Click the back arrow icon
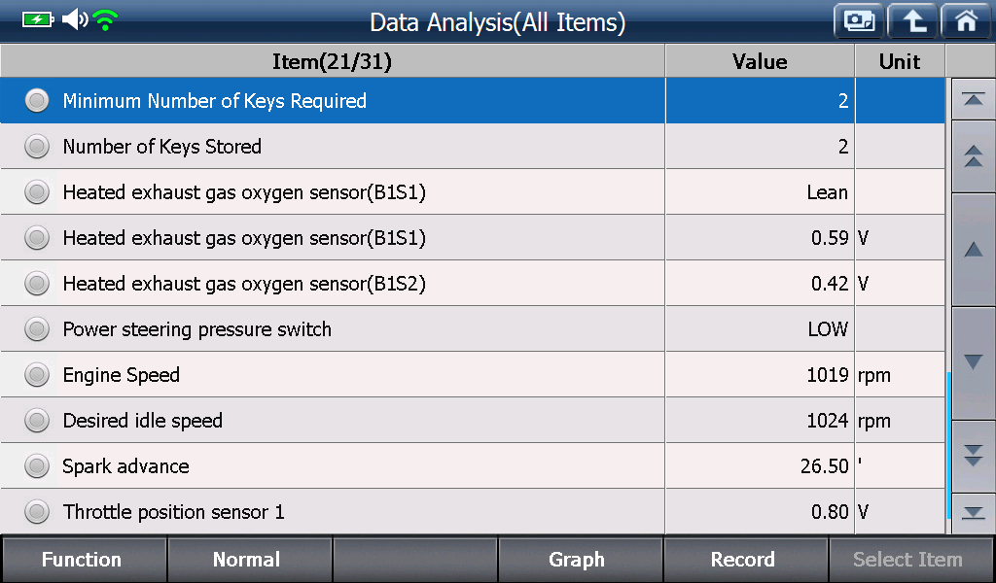996x583 pixels. tap(912, 21)
